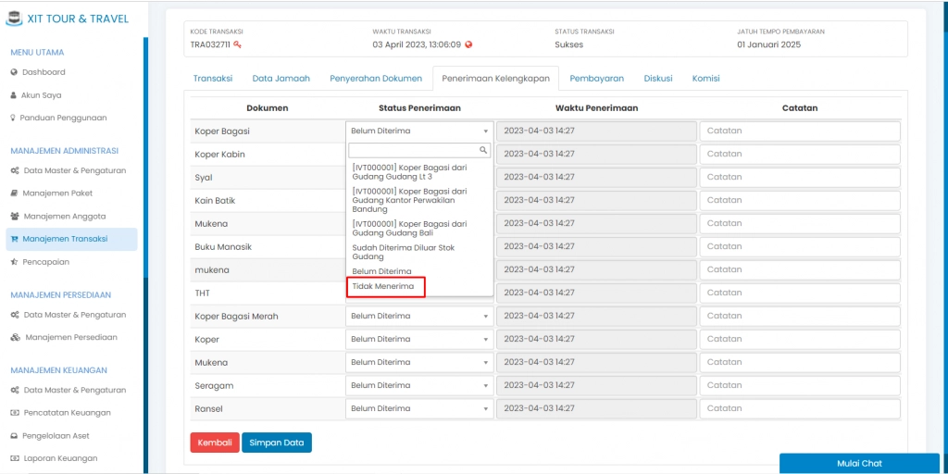
Task: Open Dashboard from the sidebar
Action: click(x=44, y=72)
